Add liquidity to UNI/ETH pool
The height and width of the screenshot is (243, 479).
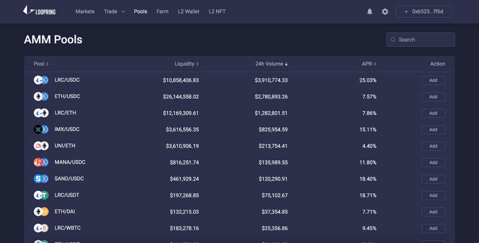(x=433, y=146)
